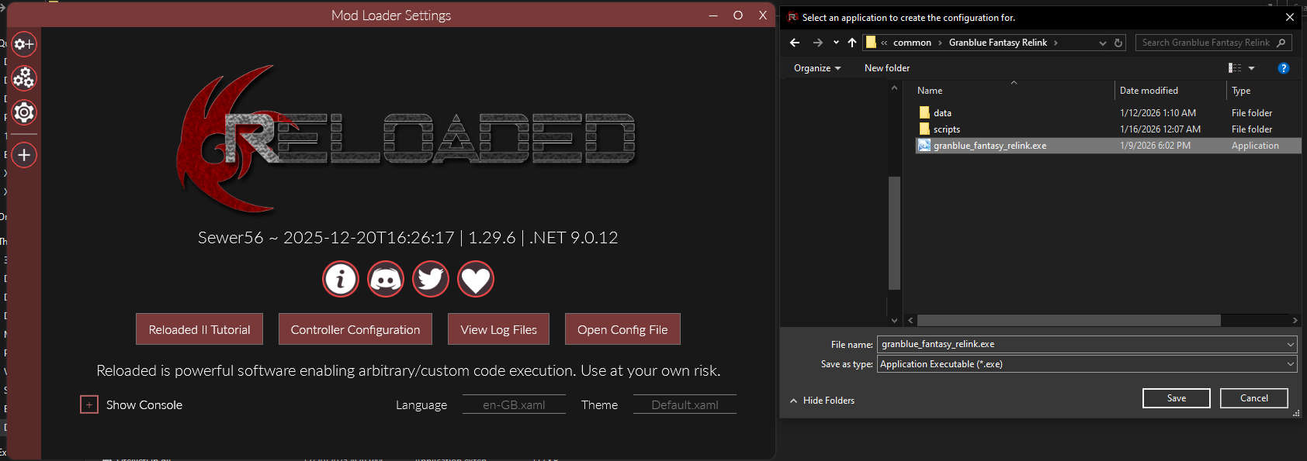
Task: Open the Discord link icon
Action: tap(386, 279)
